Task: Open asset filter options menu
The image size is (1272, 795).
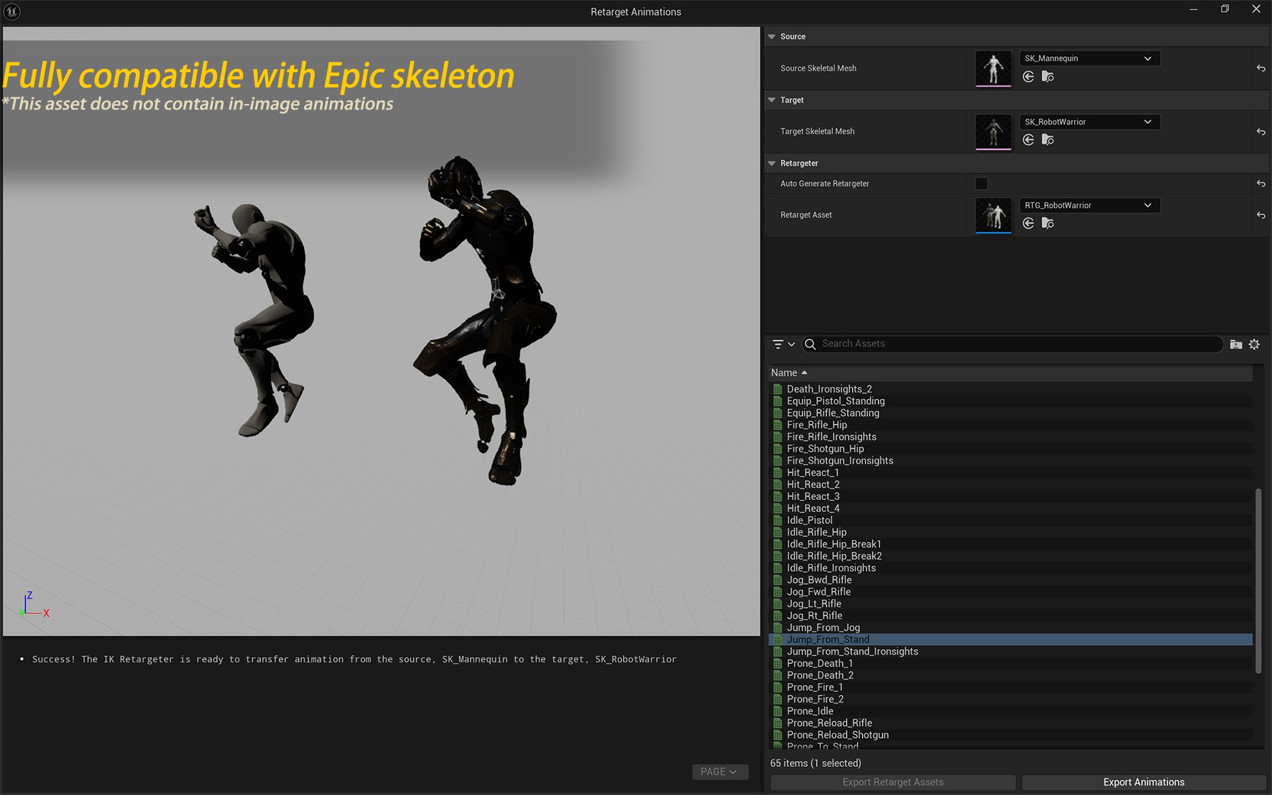Action: pyautogui.click(x=783, y=344)
